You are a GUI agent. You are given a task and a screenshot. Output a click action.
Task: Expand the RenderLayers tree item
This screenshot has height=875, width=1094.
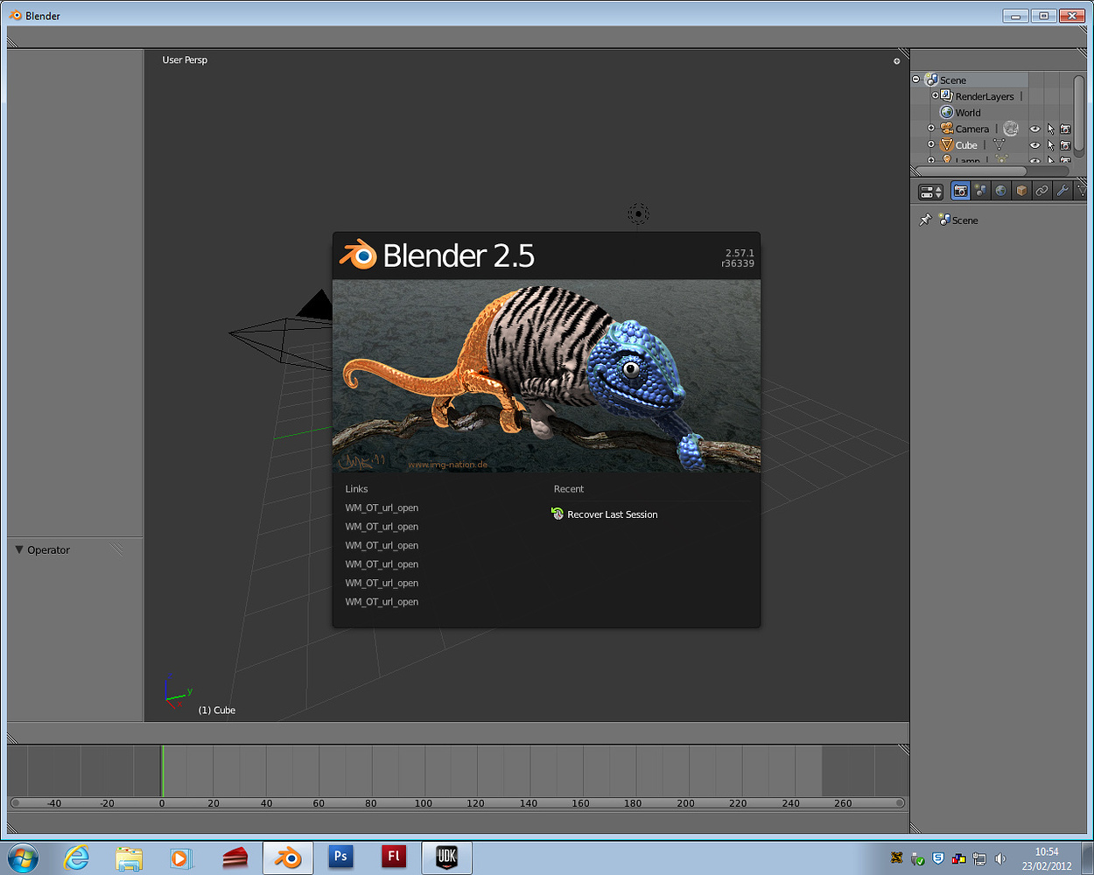[935, 95]
